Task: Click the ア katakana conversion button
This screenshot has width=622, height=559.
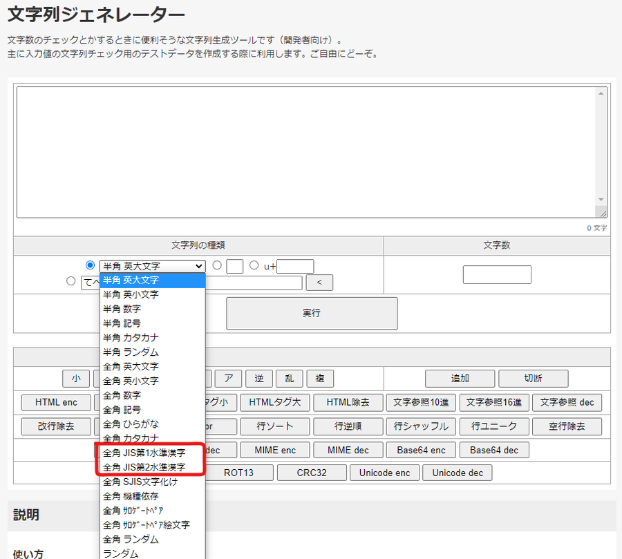Action: coord(229,379)
